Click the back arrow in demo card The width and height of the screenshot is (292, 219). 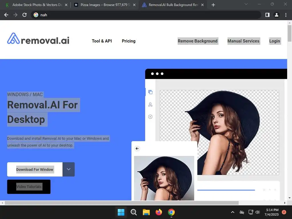[x=137, y=148]
